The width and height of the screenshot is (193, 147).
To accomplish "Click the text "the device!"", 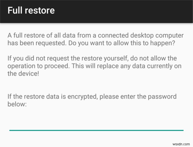I will (x=23, y=74).
